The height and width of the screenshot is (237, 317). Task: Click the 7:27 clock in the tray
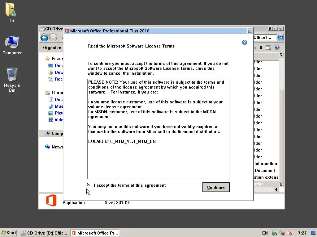pos(302,233)
